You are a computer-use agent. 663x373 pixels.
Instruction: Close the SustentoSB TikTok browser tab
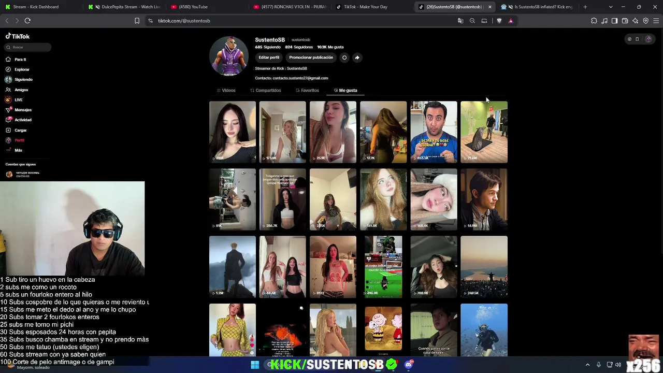(x=489, y=7)
